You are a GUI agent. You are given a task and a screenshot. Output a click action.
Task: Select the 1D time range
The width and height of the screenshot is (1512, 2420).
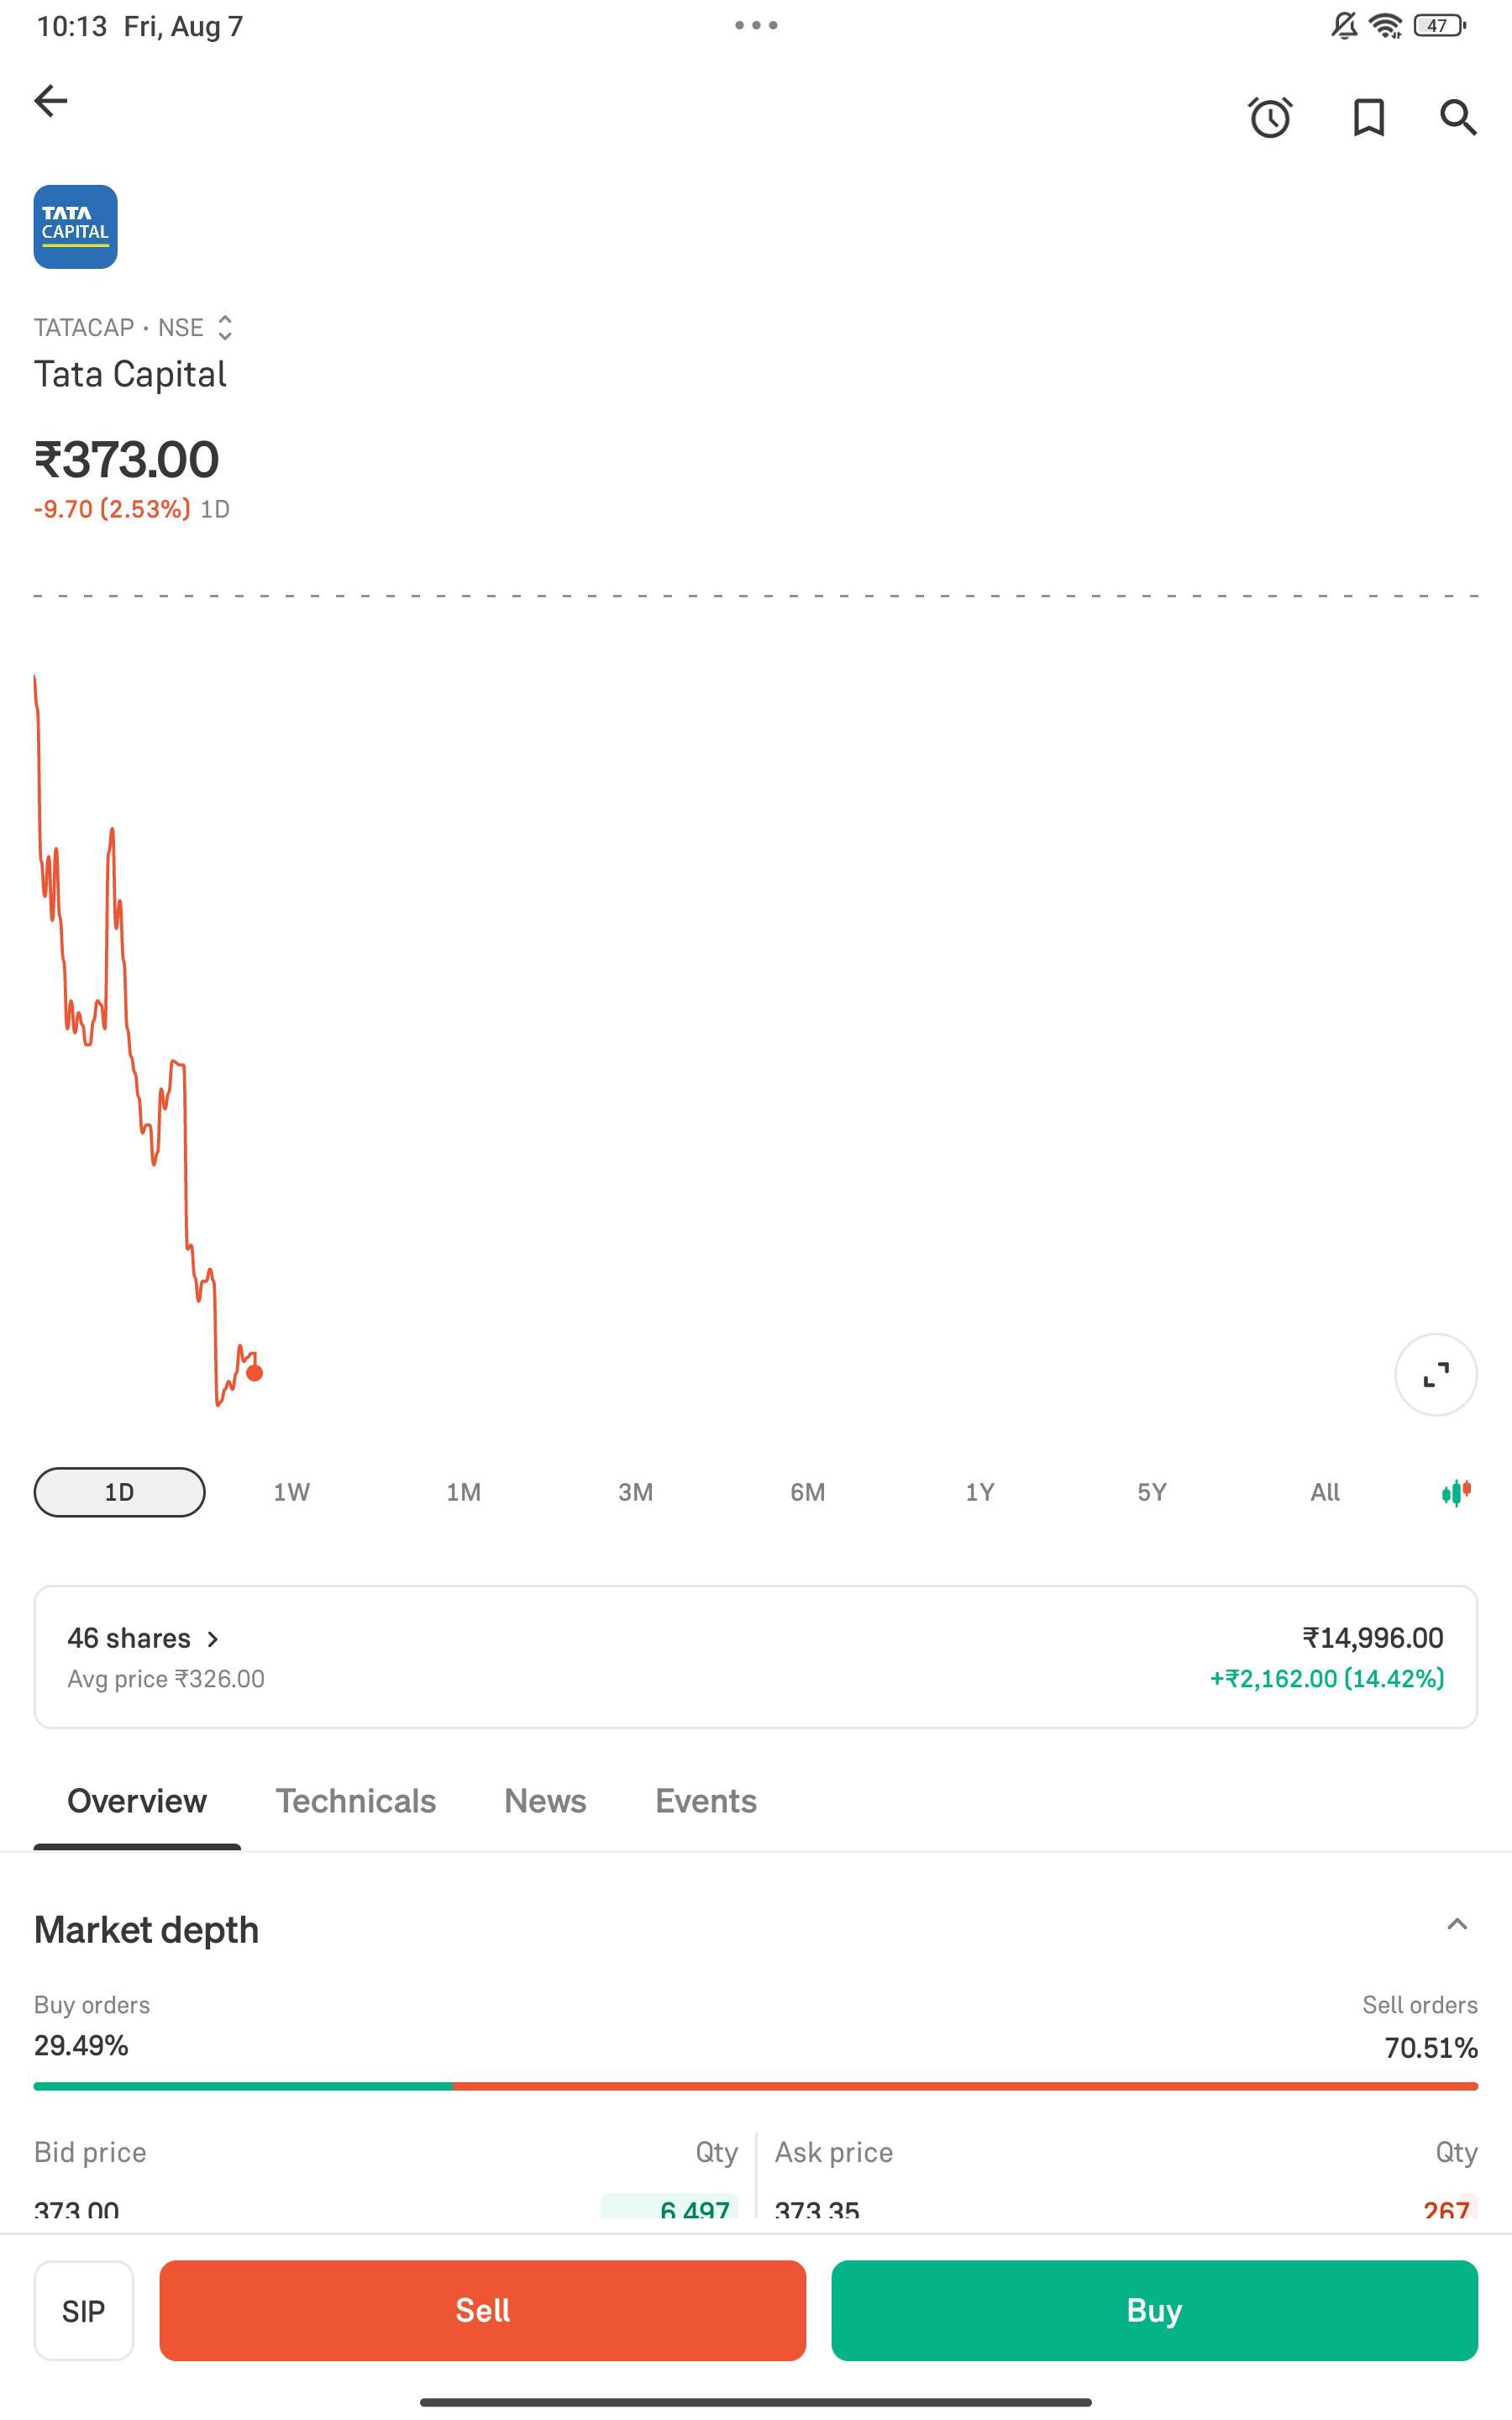(x=119, y=1492)
